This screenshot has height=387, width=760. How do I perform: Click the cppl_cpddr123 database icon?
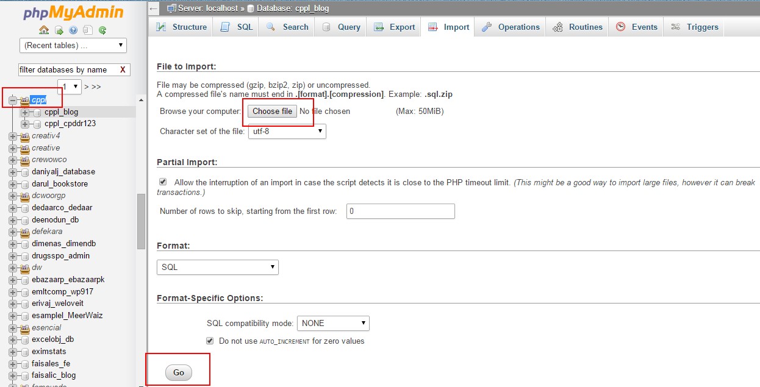pyautogui.click(x=38, y=124)
